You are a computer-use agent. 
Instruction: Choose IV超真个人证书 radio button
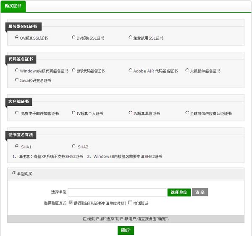coord(74,113)
